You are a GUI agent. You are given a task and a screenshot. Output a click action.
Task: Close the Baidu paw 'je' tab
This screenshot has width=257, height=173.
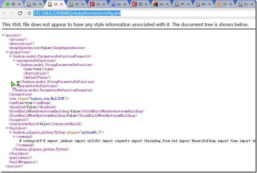[x=125, y=4]
